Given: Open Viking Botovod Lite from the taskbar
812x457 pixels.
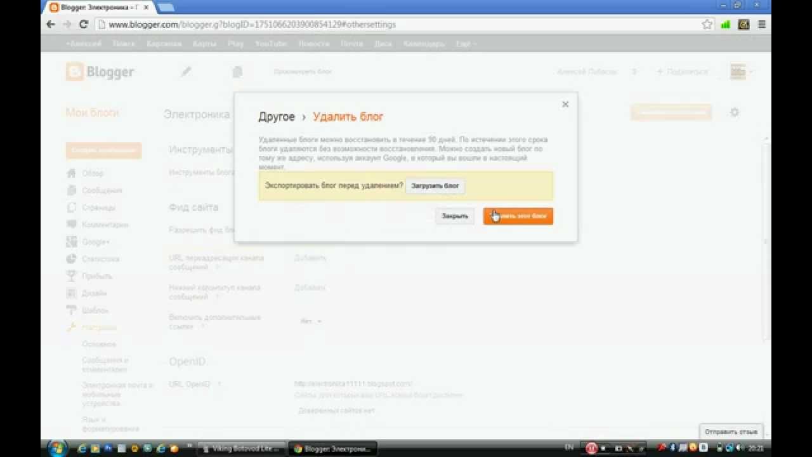Looking at the screenshot, I should click(x=242, y=448).
